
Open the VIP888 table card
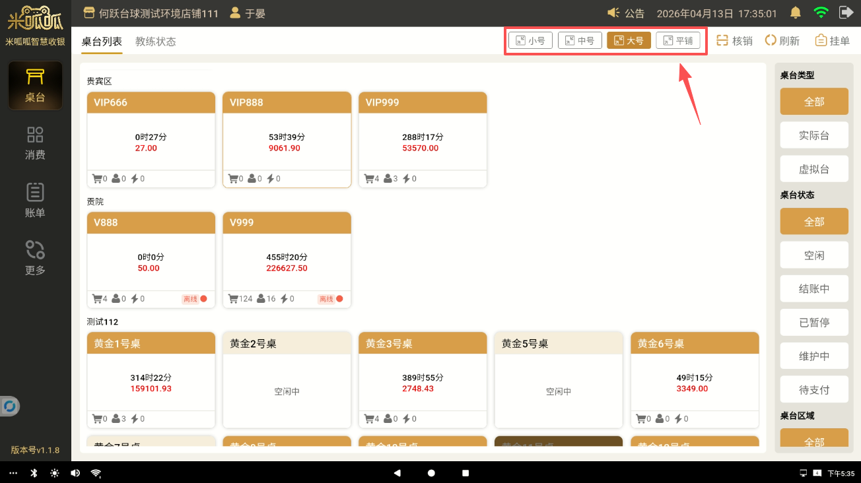pyautogui.click(x=287, y=140)
